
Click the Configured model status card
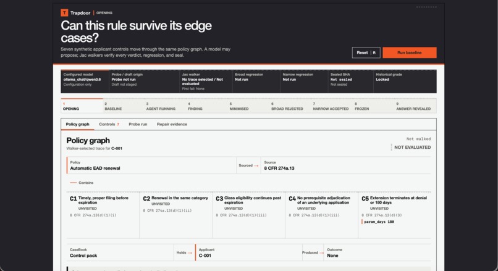(x=85, y=81)
